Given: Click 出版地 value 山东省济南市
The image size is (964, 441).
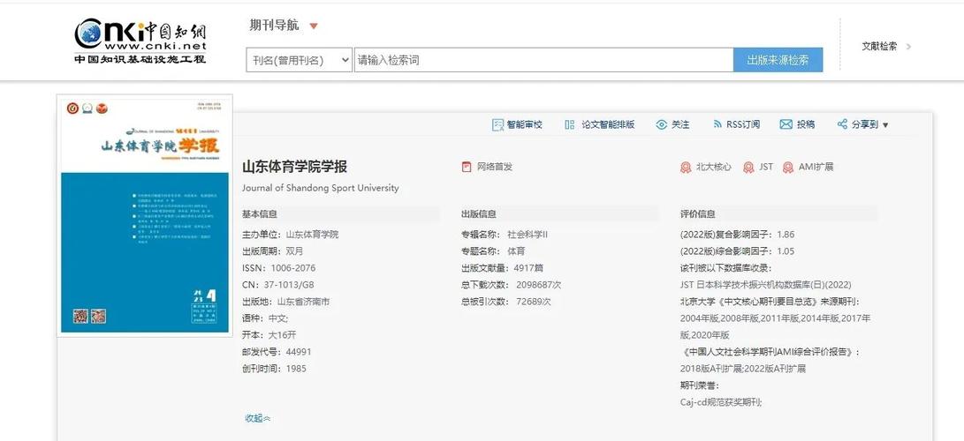Looking at the screenshot, I should (304, 302).
